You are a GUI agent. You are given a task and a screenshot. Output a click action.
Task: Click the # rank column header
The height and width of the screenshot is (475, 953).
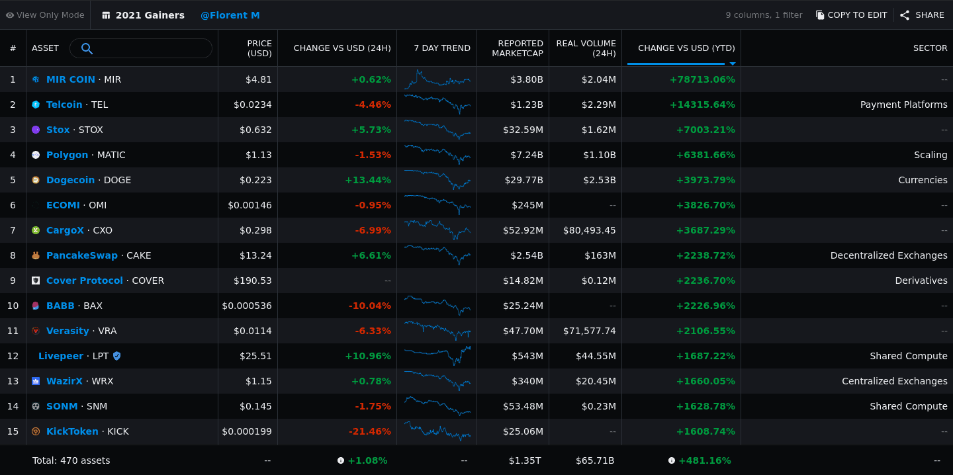pyautogui.click(x=13, y=48)
